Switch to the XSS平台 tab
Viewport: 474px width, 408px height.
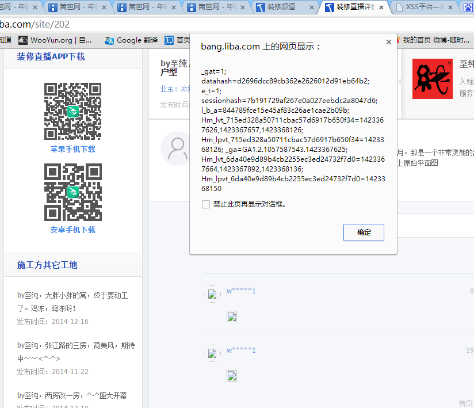[x=423, y=7]
